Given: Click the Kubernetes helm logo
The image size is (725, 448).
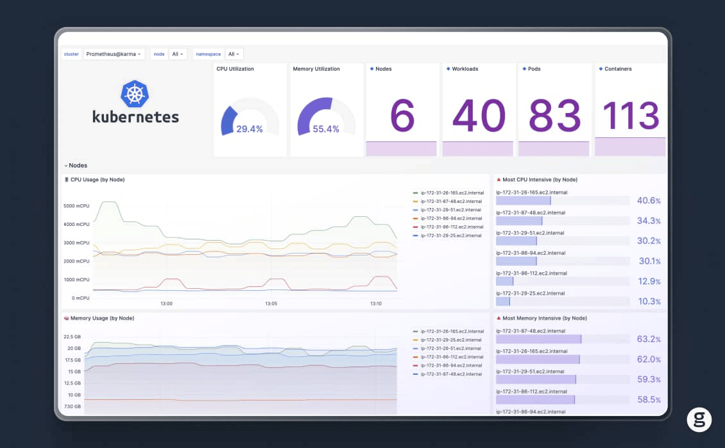Looking at the screenshot, I should [x=135, y=94].
